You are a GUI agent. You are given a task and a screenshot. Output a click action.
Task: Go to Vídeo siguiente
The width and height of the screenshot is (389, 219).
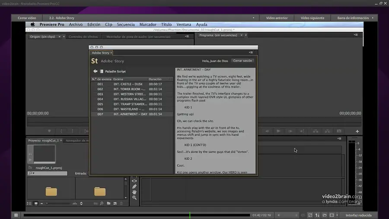click(312, 18)
